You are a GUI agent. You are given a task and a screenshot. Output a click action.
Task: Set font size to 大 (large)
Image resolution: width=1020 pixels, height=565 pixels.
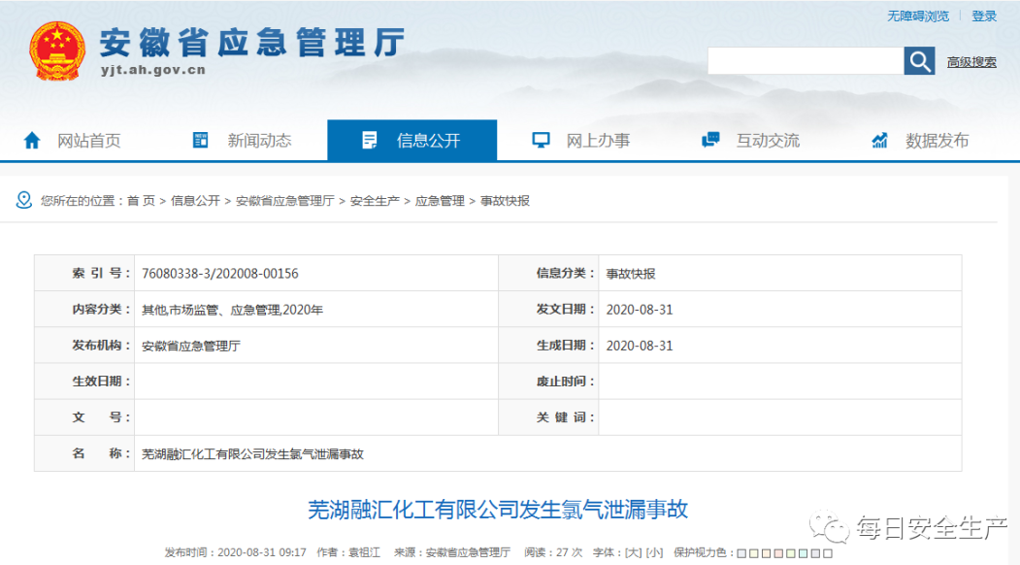(634, 552)
